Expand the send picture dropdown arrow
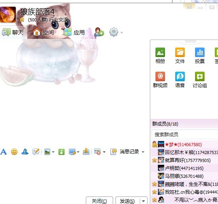The height and width of the screenshot is (204, 218). pyautogui.click(x=53, y=152)
